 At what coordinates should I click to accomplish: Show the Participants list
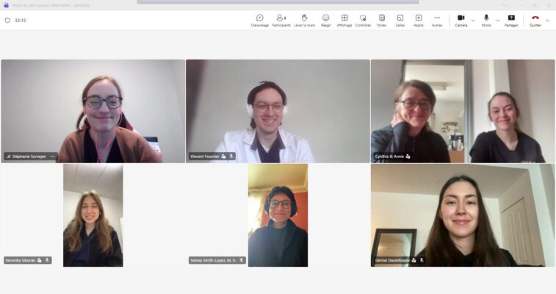[281, 20]
